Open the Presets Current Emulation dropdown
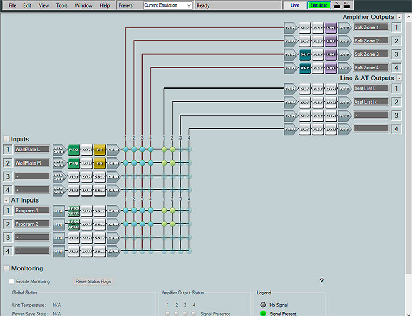This screenshot has width=412, height=316. 168,5
